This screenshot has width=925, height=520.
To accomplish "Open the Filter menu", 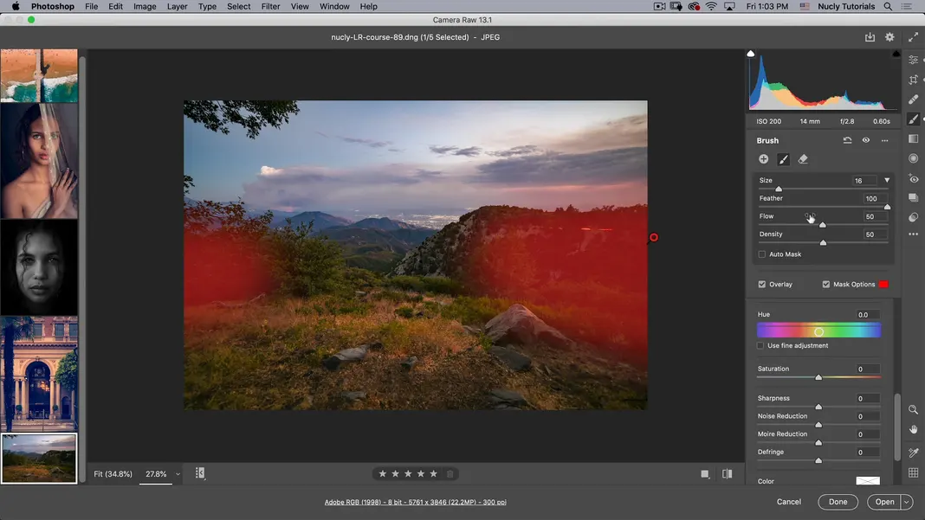I will [271, 6].
